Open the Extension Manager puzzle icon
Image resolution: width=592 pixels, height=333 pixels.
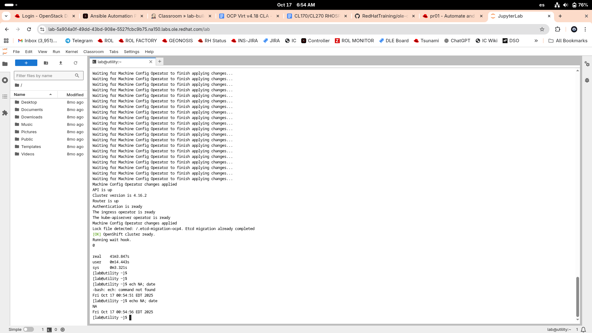[5, 113]
